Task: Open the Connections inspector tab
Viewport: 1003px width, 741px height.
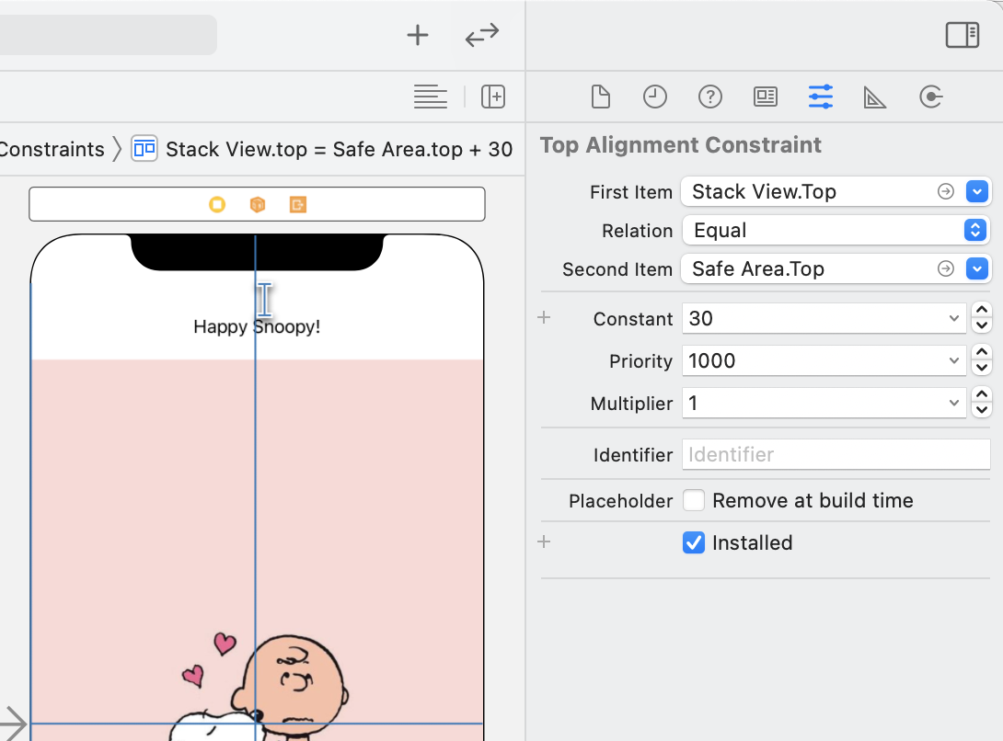Action: (930, 97)
